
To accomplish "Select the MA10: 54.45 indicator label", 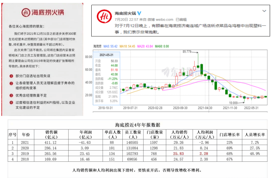I will [127, 46].
